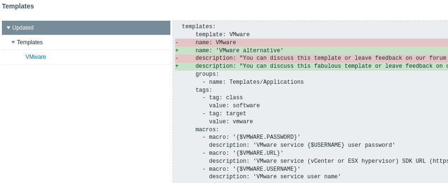This screenshot has width=448, height=183.
Task: Collapse the Templates tree arrow
Action: click(13, 42)
